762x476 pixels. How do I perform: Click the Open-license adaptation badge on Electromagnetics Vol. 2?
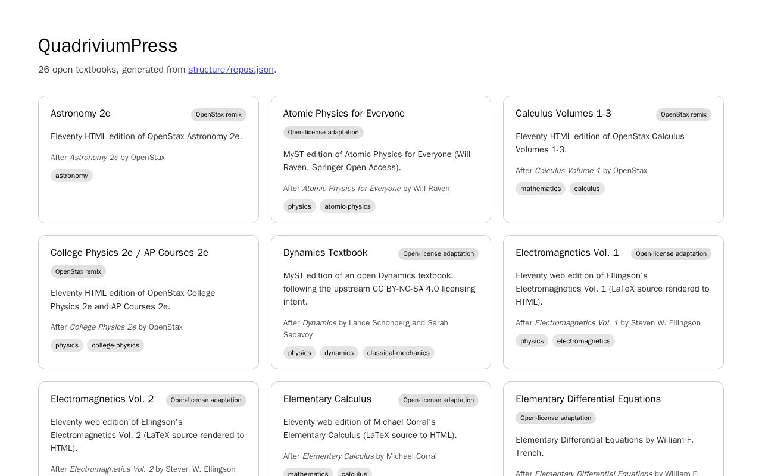click(206, 400)
